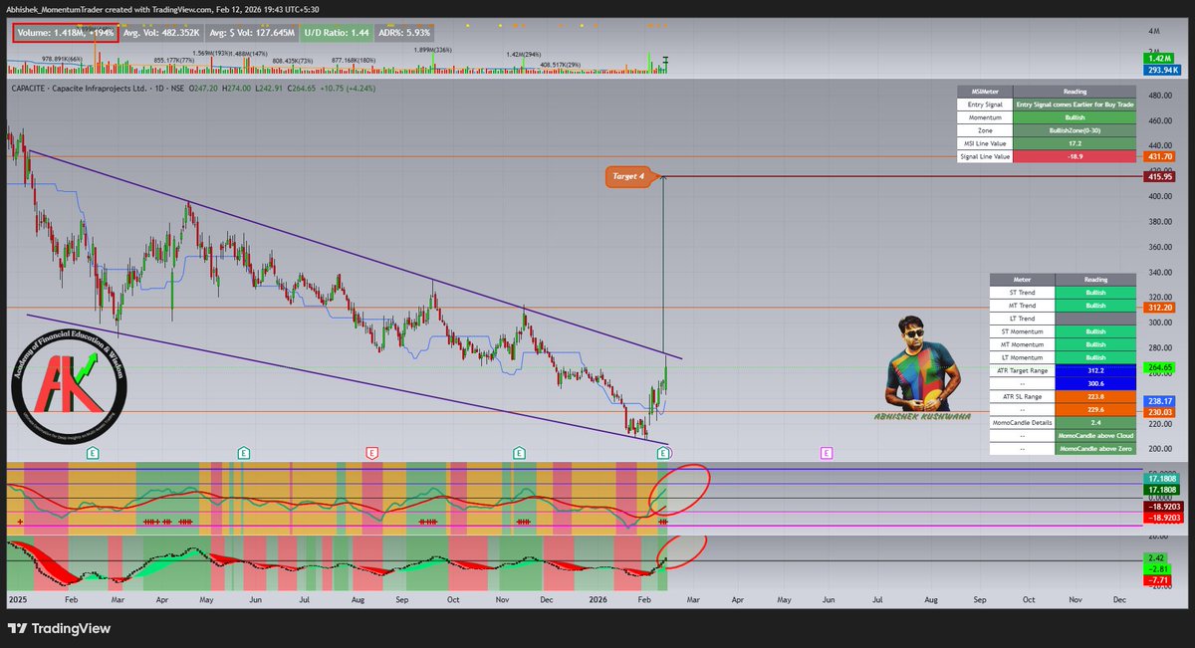The width and height of the screenshot is (1195, 648).
Task: Select the orange Target 4 label
Action: (x=628, y=177)
